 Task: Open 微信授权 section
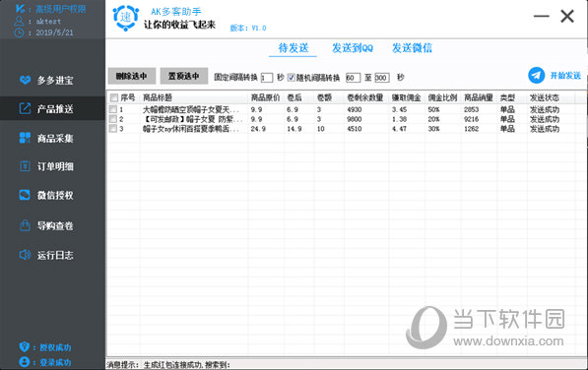[52, 195]
